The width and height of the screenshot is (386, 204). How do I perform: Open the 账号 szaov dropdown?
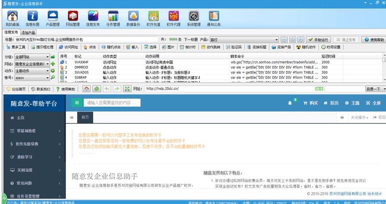point(32,78)
